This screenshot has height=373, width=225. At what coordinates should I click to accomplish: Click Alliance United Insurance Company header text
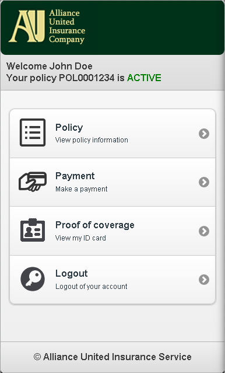point(67,26)
